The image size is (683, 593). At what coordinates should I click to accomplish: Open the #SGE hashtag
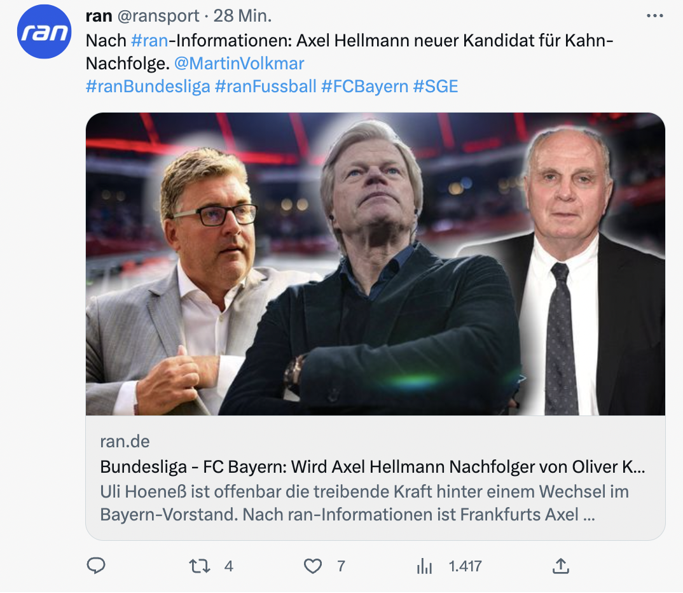pos(436,86)
